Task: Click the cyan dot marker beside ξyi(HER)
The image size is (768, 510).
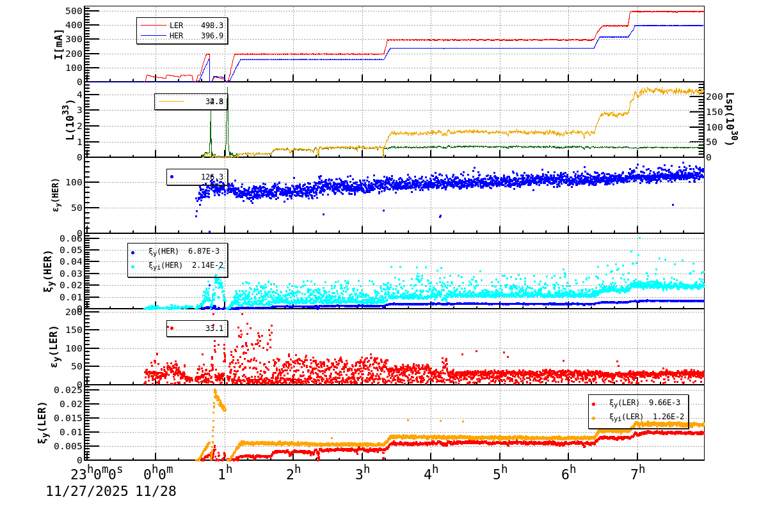Action: coord(132,266)
